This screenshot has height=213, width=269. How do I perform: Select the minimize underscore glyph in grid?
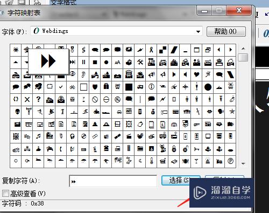coord(185,50)
